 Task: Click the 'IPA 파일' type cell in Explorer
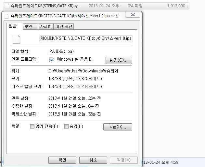click(135, 6)
